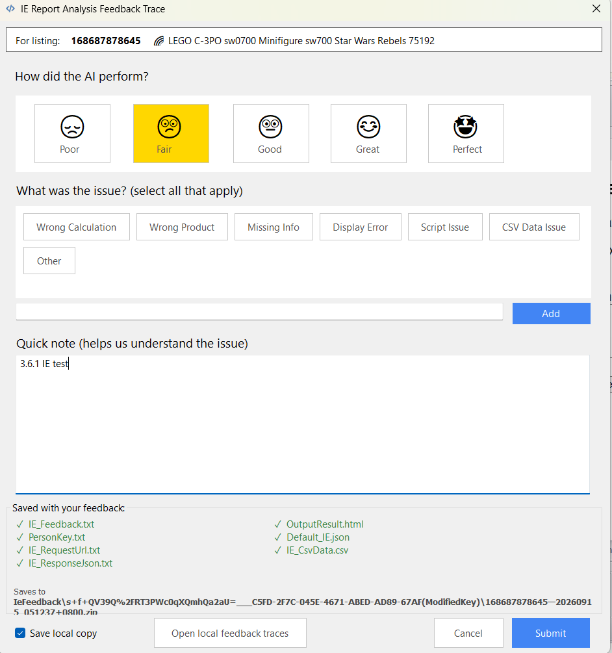Click the 'How did the AI perform?' heading
Screen dimensions: 612x653
click(x=82, y=77)
